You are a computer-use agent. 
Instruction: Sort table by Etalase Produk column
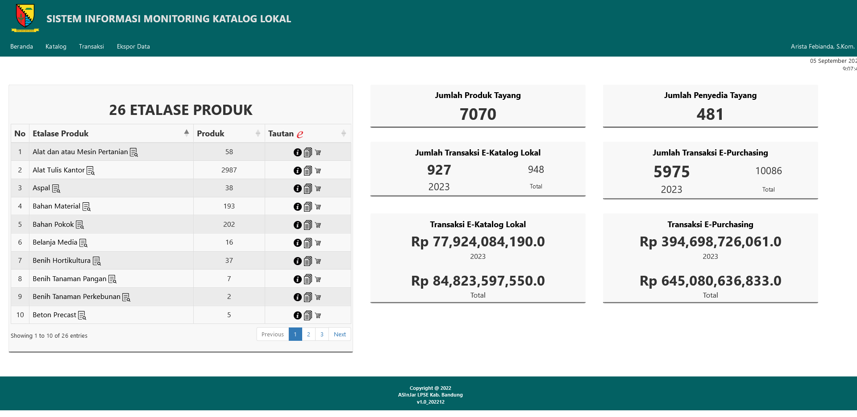(186, 133)
